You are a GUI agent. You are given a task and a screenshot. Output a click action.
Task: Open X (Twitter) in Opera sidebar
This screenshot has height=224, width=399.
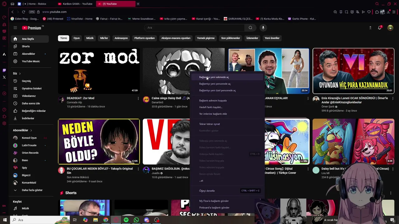4,77
